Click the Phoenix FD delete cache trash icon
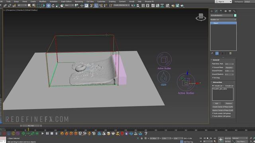Image resolution: width=255 pixels, height=143 pixels. point(56,133)
